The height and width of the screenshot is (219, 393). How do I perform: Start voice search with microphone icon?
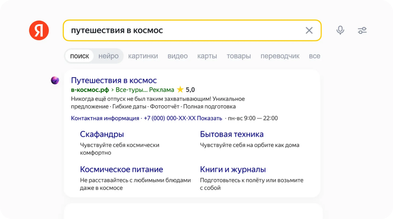coord(340,30)
